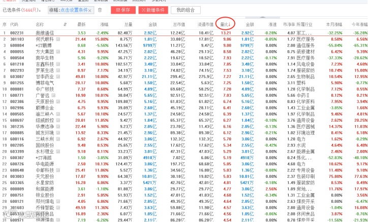
Task: Click the margin badge beside 何氏眼科
Action: tap(58, 39)
